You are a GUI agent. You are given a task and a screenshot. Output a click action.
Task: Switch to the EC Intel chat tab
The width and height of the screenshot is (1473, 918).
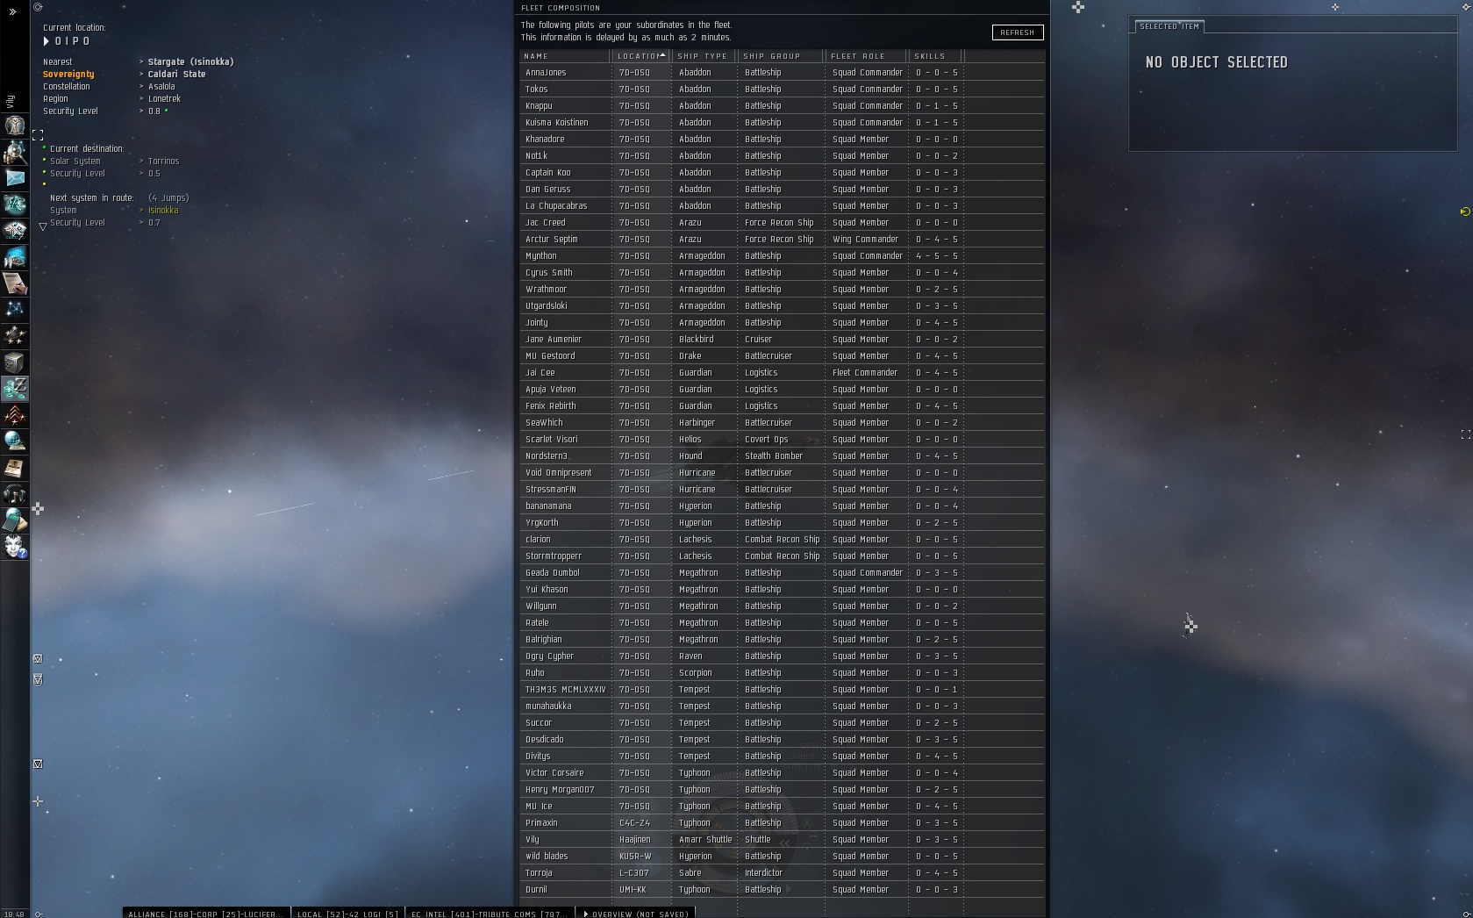(x=489, y=914)
